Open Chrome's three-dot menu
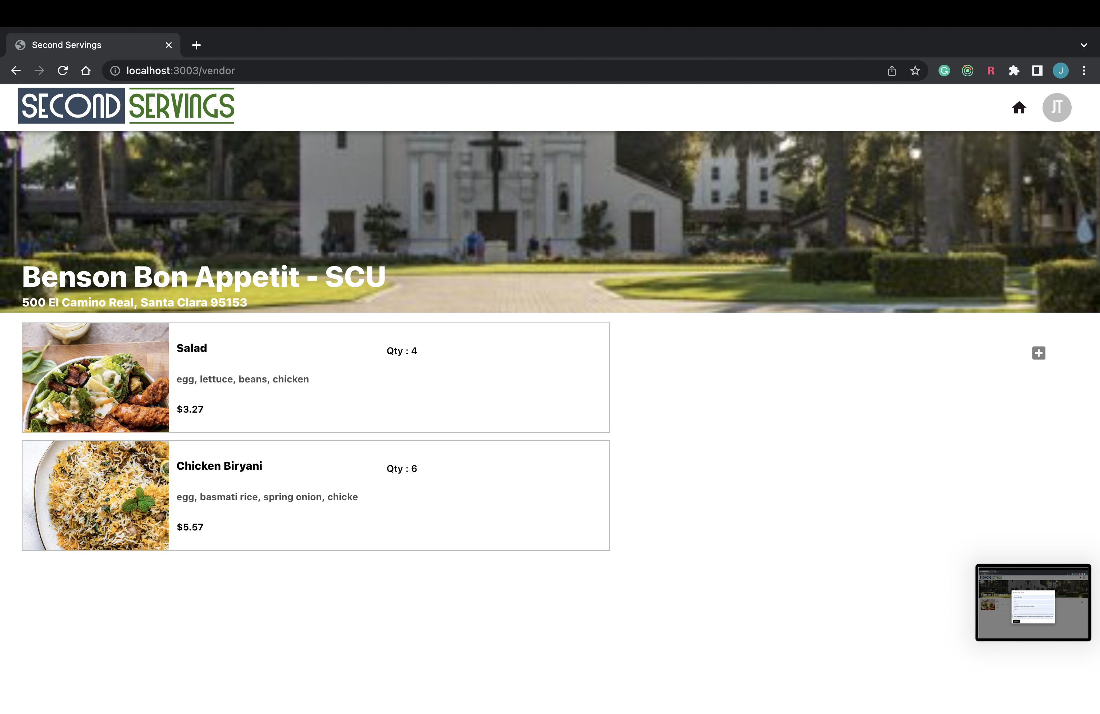1100x714 pixels. [x=1083, y=71]
